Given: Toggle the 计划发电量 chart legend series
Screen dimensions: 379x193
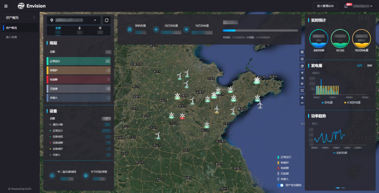Looking at the screenshot, I should pyautogui.click(x=352, y=103).
